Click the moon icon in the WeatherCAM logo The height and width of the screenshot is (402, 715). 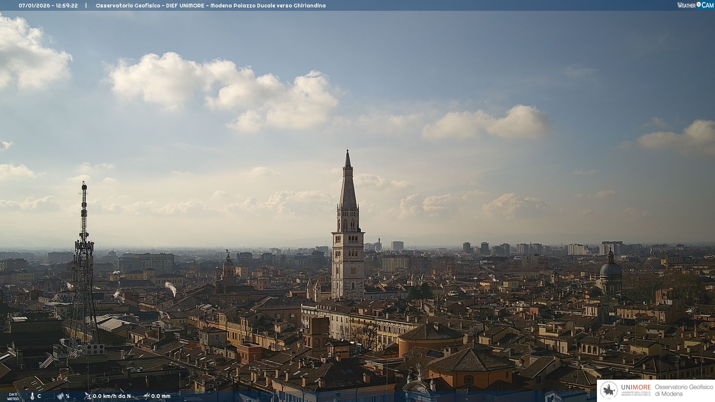tap(699, 4)
